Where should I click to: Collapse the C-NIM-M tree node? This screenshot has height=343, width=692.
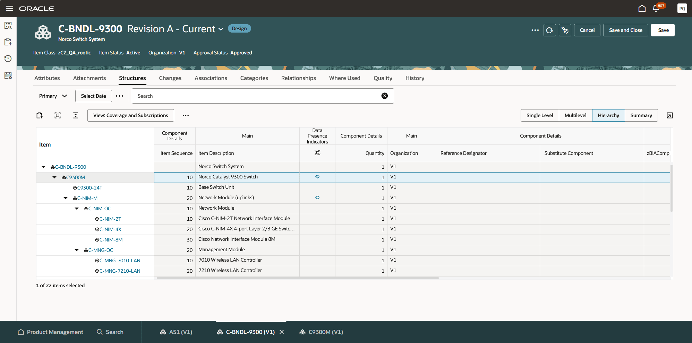tap(66, 198)
